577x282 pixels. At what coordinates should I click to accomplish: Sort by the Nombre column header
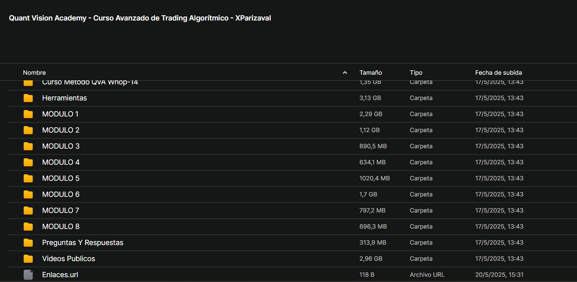coord(34,73)
